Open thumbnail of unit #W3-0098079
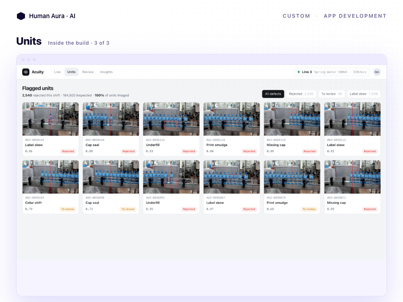The height and width of the screenshot is (302, 403). tap(292, 177)
